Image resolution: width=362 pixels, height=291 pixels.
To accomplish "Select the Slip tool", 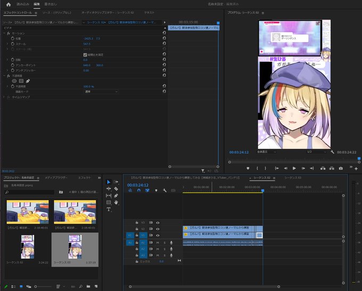I will (109, 196).
